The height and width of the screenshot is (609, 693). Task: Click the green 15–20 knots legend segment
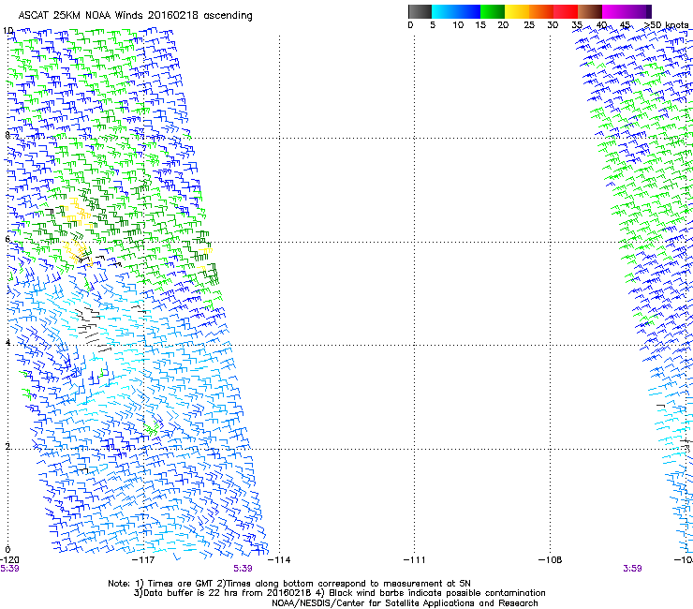click(x=493, y=11)
